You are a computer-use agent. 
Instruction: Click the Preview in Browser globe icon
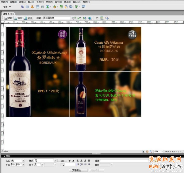pyautogui.click(x=90, y=18)
